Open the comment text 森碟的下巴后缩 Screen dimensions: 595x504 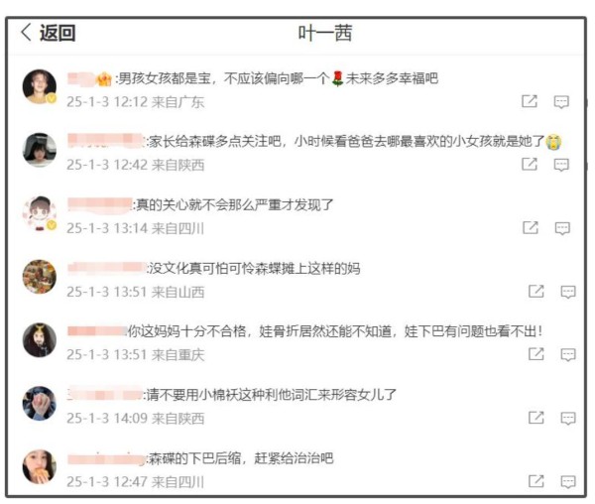click(x=195, y=458)
